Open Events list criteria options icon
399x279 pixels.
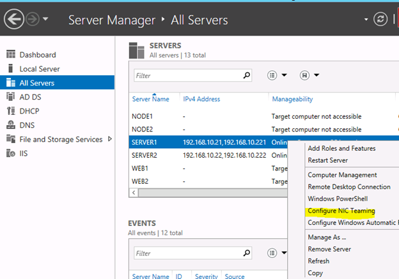click(272, 253)
